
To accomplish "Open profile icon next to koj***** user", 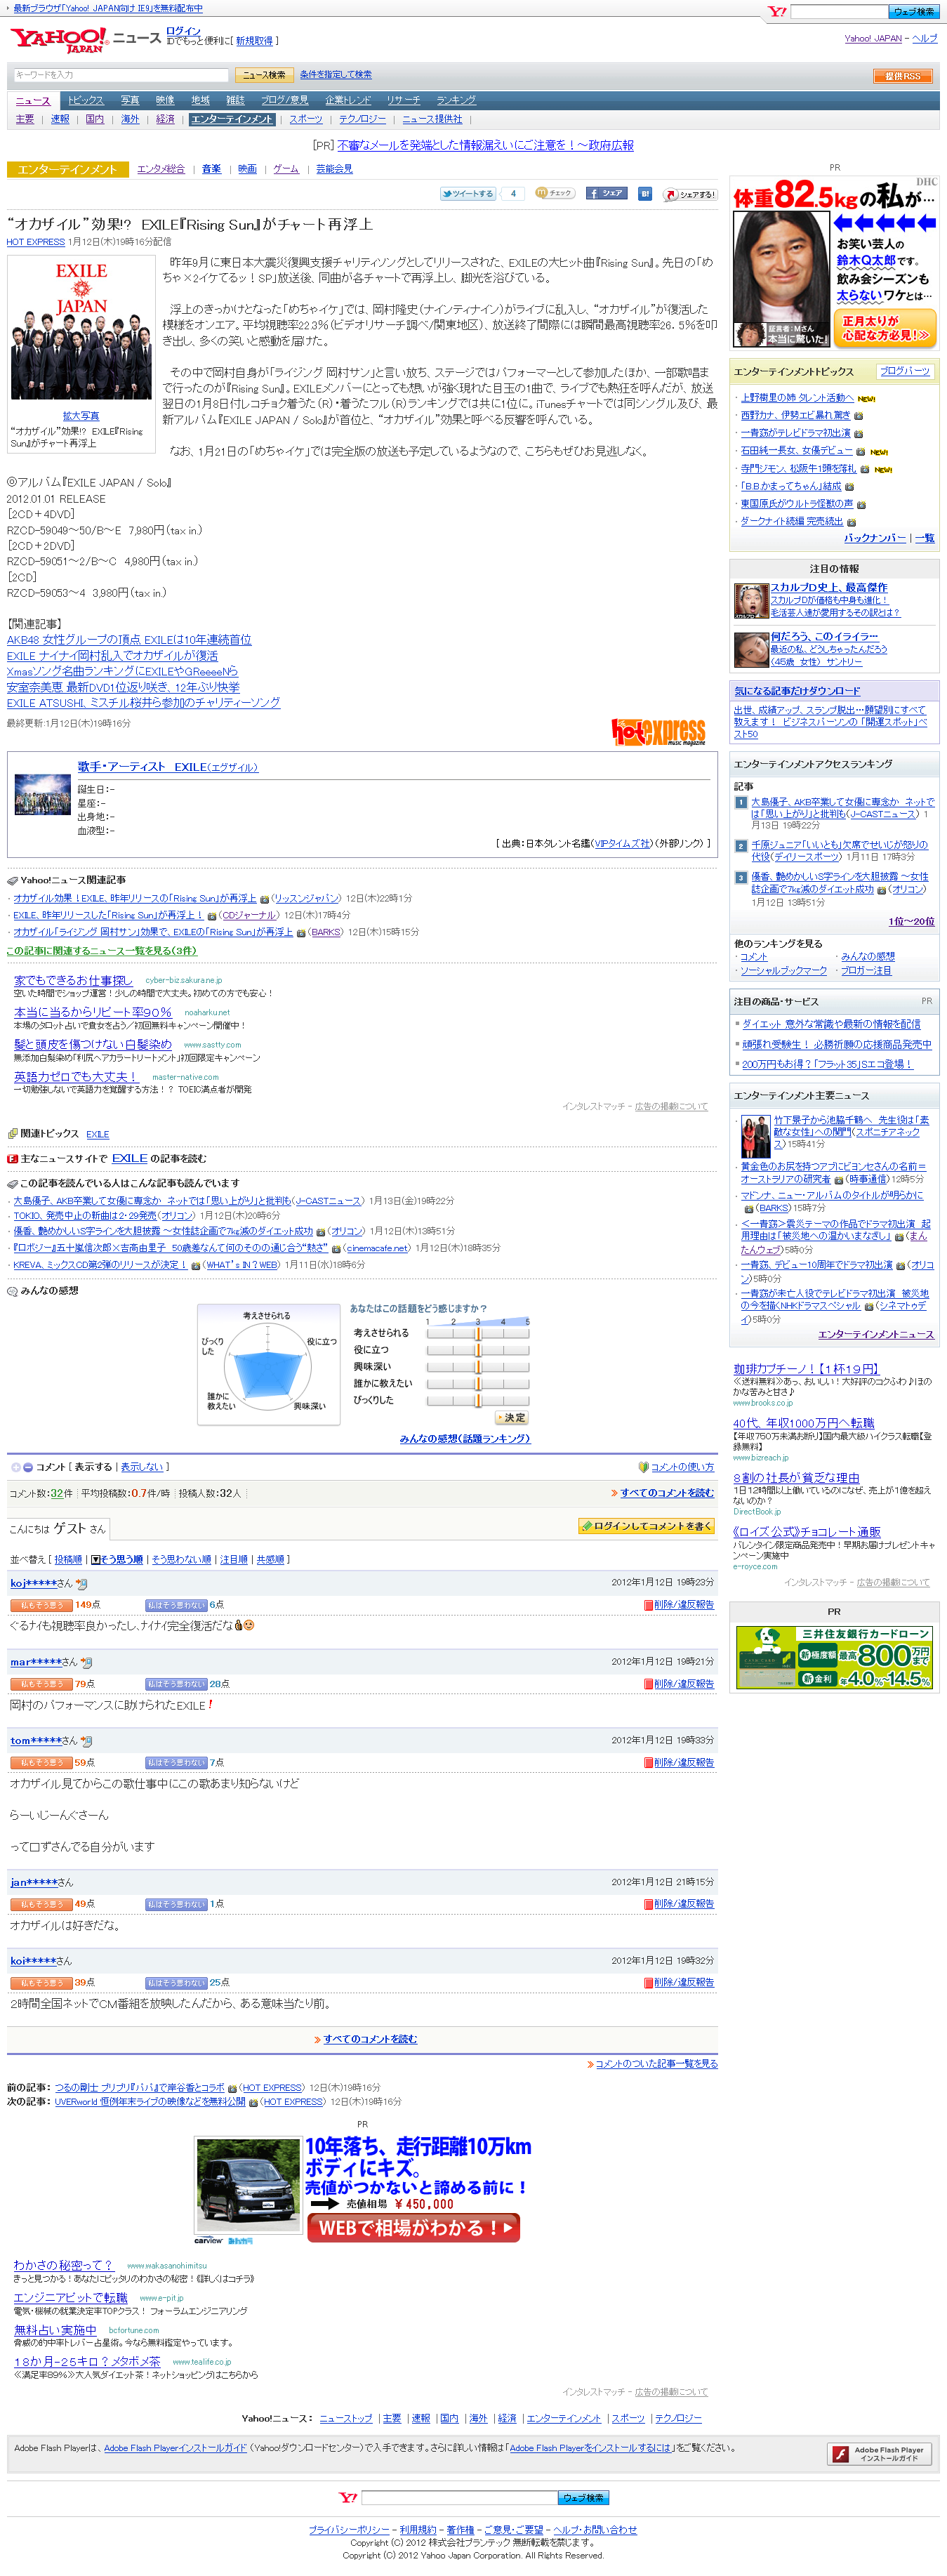I will tap(82, 1584).
